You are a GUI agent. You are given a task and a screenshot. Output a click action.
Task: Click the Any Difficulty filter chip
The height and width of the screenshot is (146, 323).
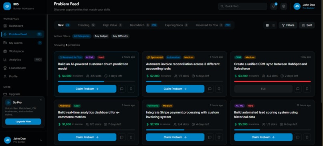(120, 36)
